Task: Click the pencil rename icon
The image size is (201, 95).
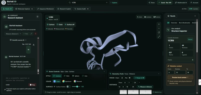Action: (31, 34)
